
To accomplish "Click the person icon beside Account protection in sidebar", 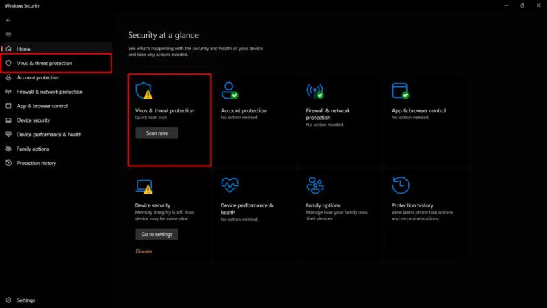I will (9, 77).
